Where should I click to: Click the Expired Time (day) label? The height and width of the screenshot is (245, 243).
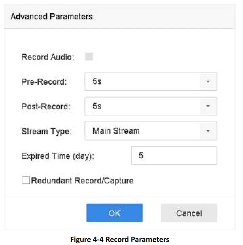pyautogui.click(x=58, y=156)
